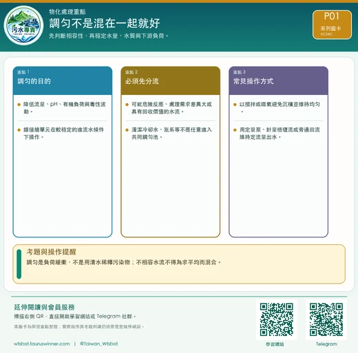358x353 pixels.
Task: Click the subtitle starting 先判斷相容性
Action: [108, 36]
